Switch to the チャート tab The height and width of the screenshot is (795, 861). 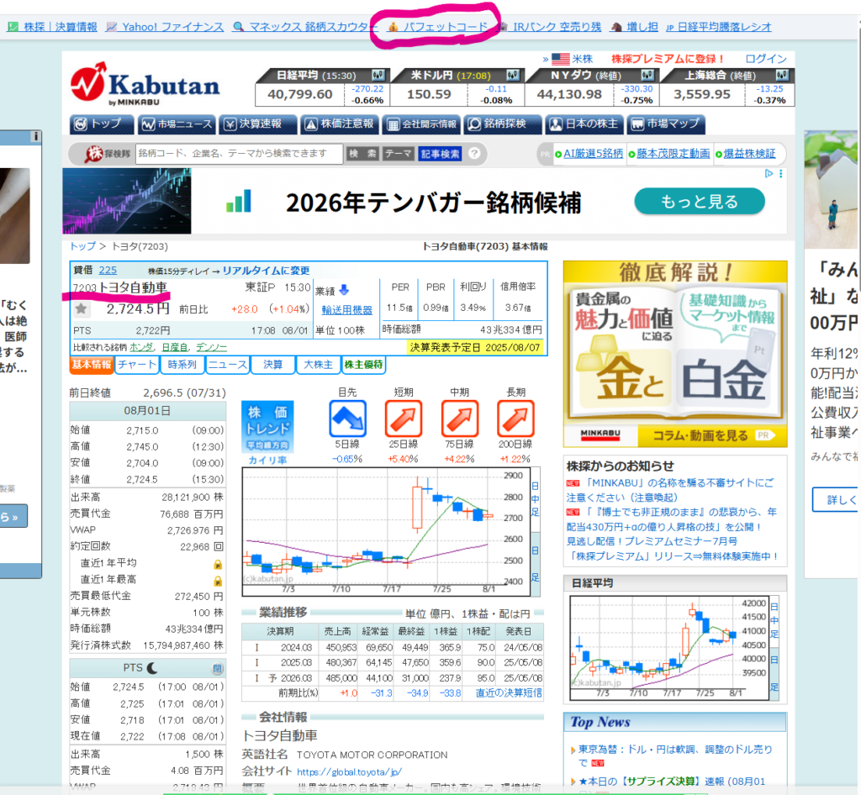(x=137, y=365)
